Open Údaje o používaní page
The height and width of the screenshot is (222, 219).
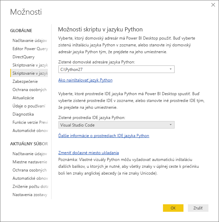[29, 106]
